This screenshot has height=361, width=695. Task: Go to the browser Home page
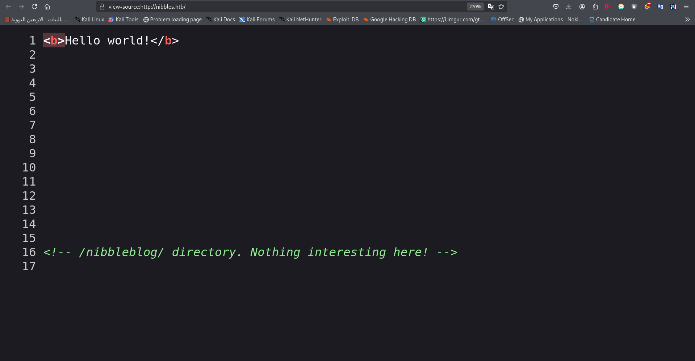point(47,7)
